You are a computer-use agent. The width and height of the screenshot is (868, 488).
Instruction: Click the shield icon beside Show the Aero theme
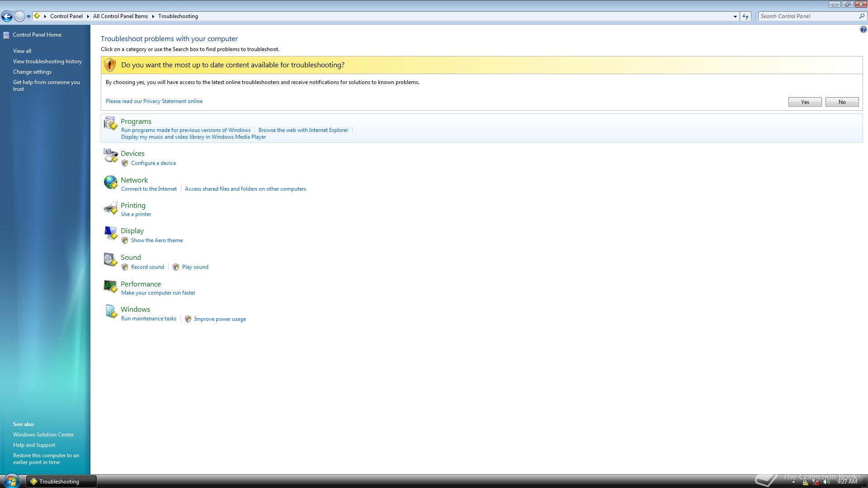(x=125, y=240)
